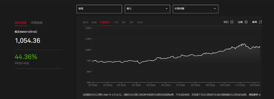Image resolution: width=274 pixels, height=99 pixels.
Task: Click the 5月 2025 axis label
Action: tap(151, 85)
